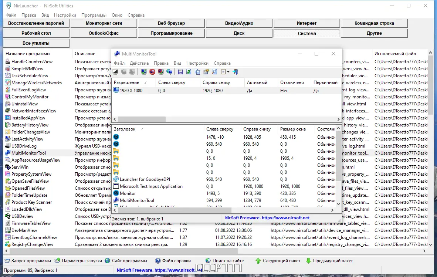
Task: Switch to the Мониторинг сети category tab
Action: 104,23
